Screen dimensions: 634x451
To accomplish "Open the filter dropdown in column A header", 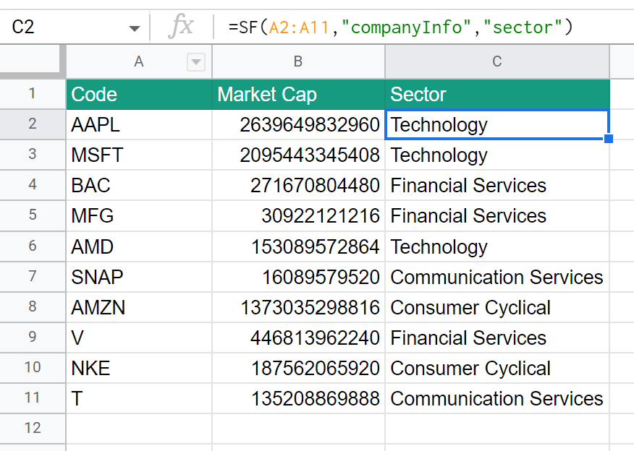I will (x=196, y=61).
